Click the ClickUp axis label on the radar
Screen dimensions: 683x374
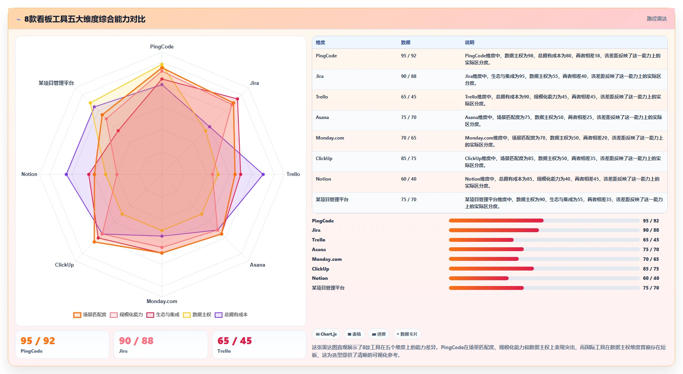(x=64, y=265)
